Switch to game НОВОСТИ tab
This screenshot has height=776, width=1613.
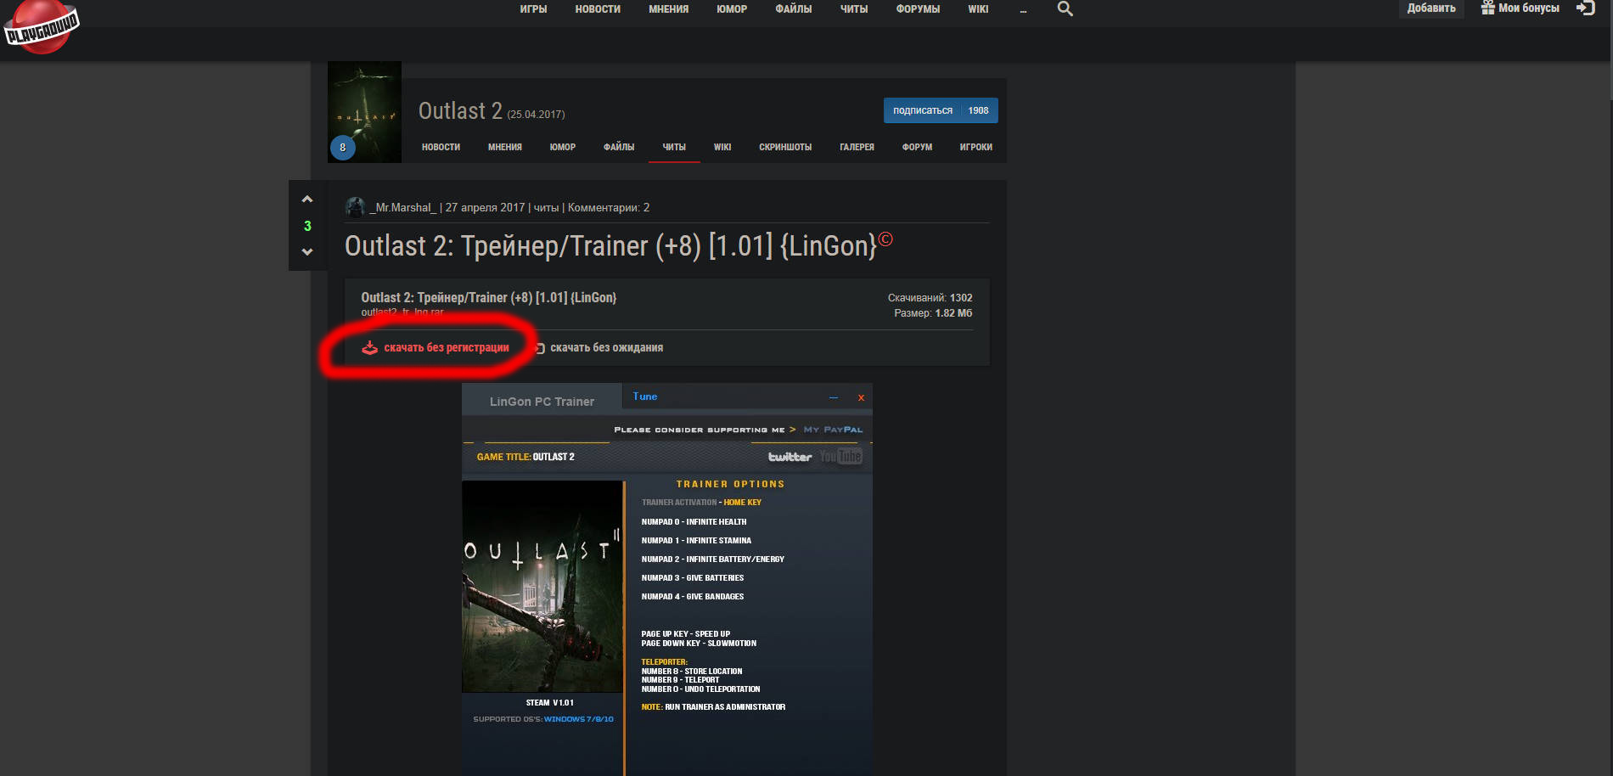pyautogui.click(x=441, y=147)
